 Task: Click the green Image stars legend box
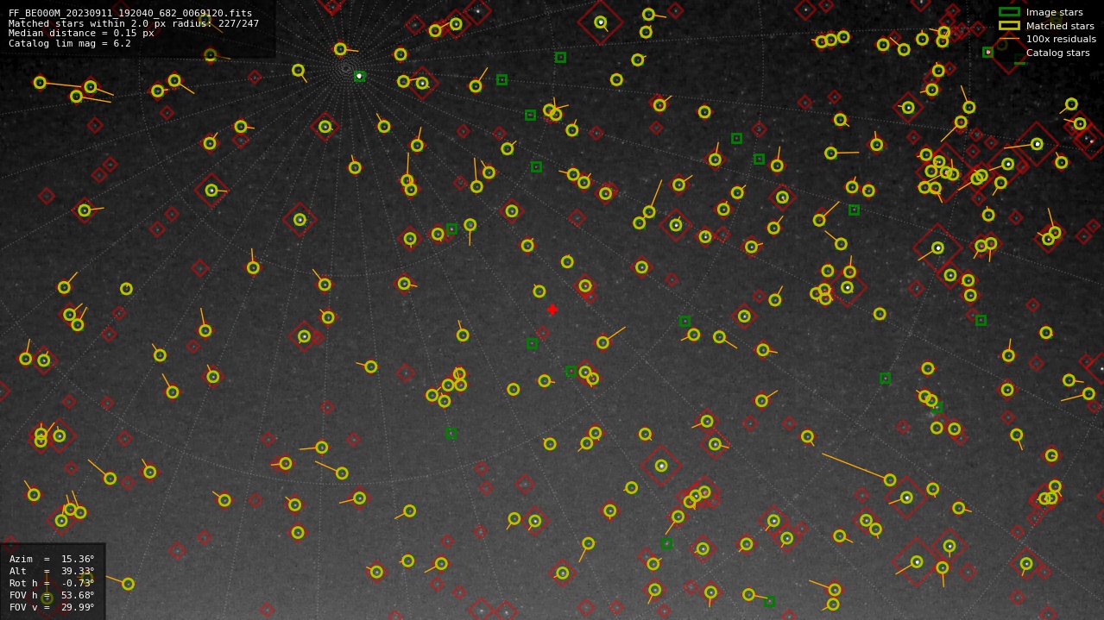pos(1009,12)
